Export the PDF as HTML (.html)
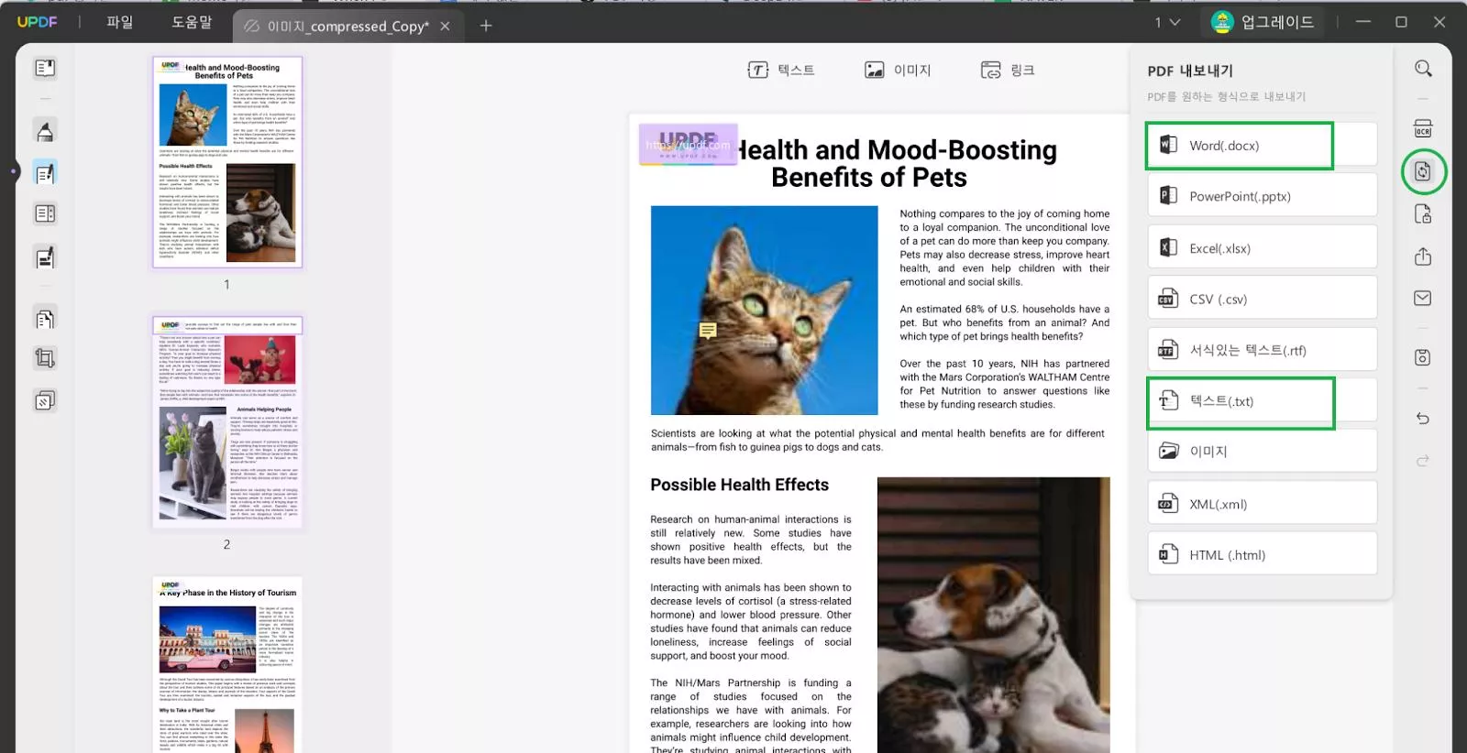This screenshot has width=1467, height=753. pos(1262,554)
